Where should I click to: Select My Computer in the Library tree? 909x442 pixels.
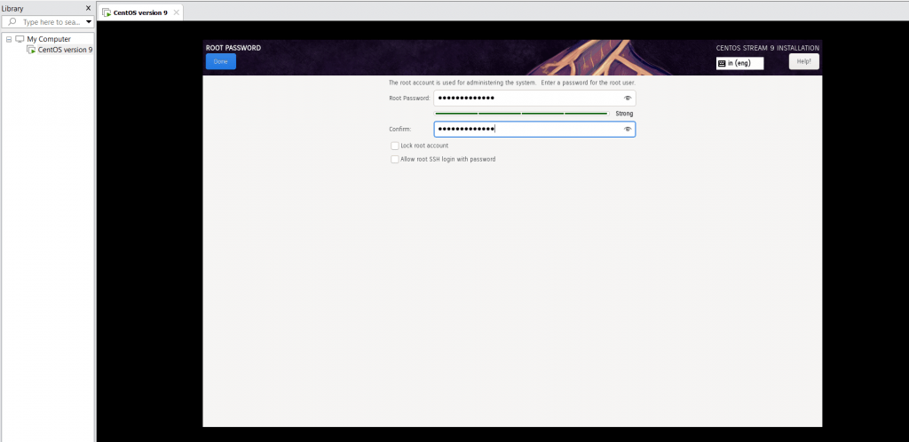coord(49,39)
